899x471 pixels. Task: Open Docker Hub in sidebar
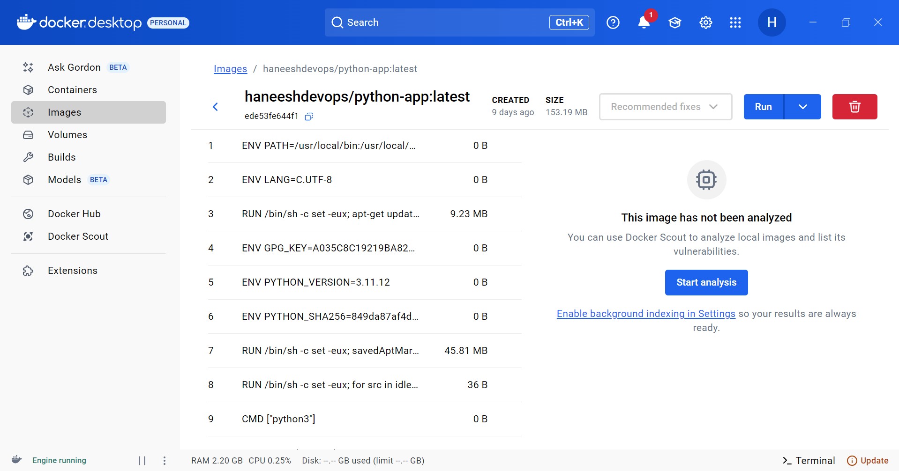pyautogui.click(x=89, y=214)
